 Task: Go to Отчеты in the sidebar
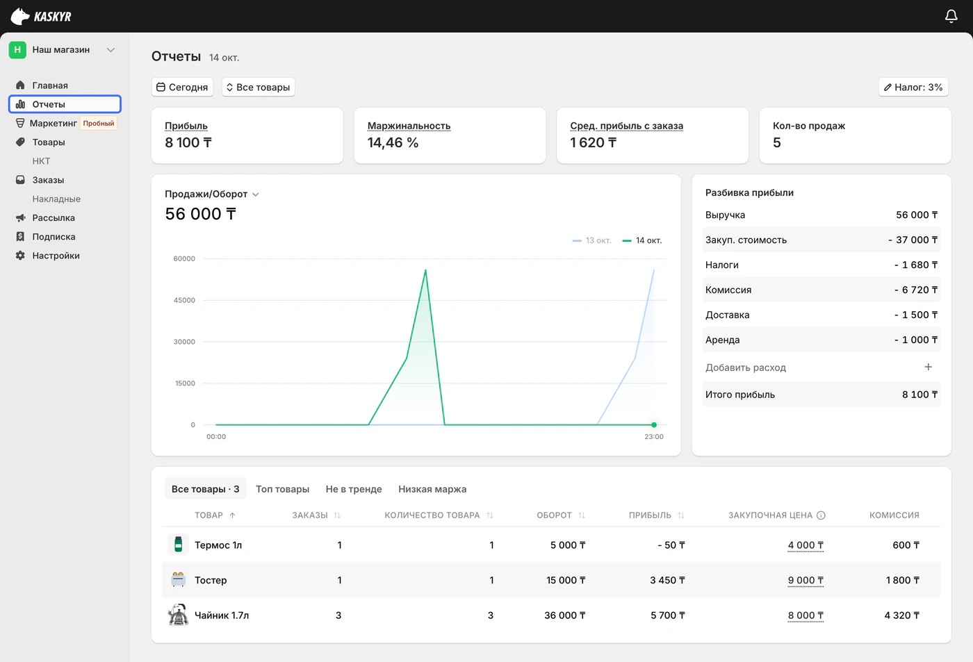65,104
